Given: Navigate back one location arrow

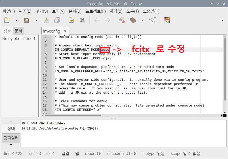Looking at the screenshot, I should pos(97,20).
